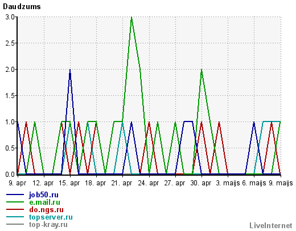296x231 pixels.
Task: Click the 3. maijs axis label
Action: [228, 183]
